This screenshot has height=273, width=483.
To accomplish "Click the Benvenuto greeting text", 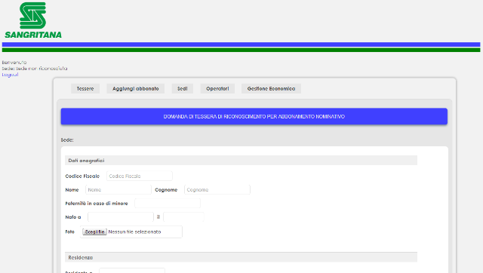I will [14, 63].
